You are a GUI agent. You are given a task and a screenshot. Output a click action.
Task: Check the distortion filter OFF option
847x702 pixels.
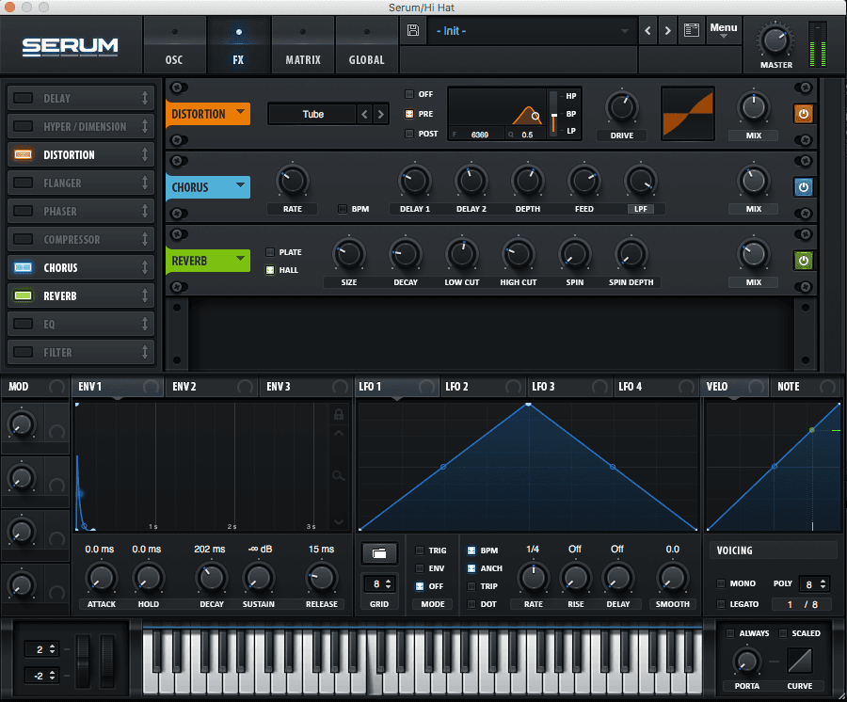tap(409, 94)
